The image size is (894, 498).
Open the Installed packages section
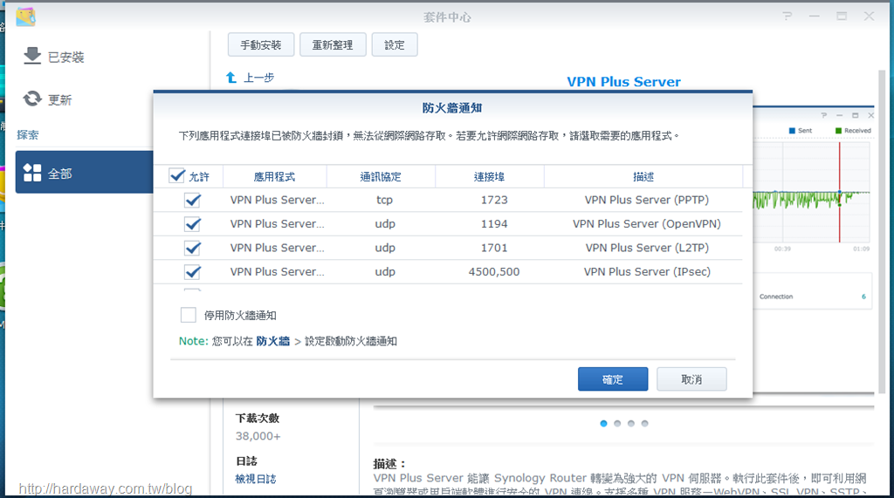pos(32,56)
